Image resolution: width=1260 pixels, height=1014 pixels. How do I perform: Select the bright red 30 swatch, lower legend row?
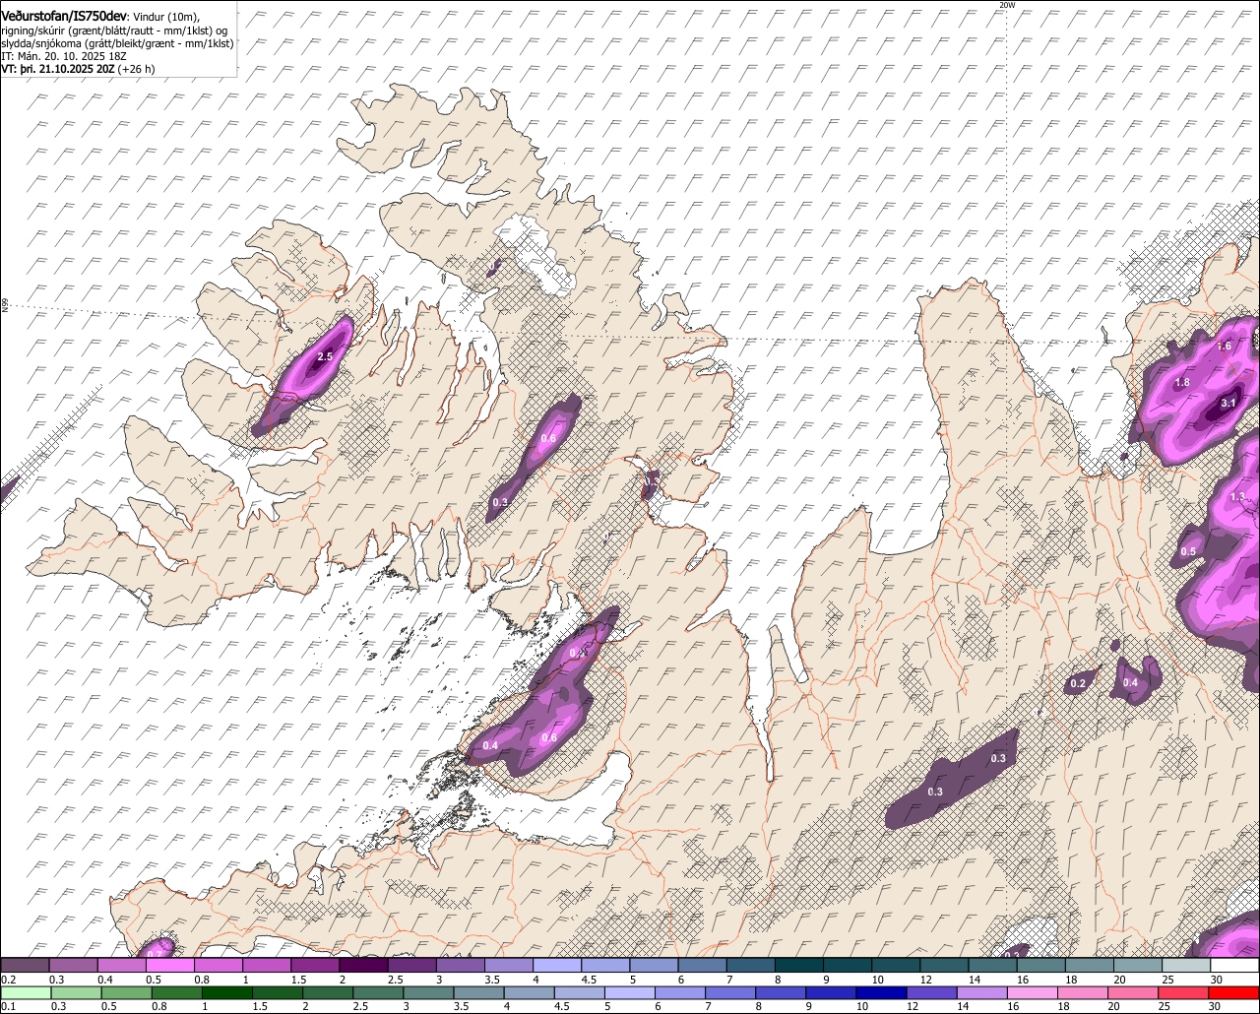click(1234, 993)
